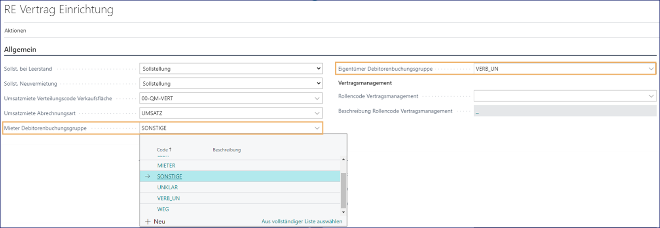Collapse the Allgemein section heading
The height and width of the screenshot is (228, 660).
tap(20, 50)
